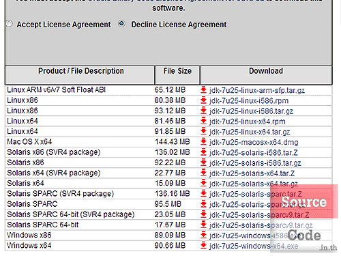This screenshot has width=341, height=256.
Task: Click download icon for jdk-7u25-solaris-i586.tar.gz
Action: click(x=203, y=162)
